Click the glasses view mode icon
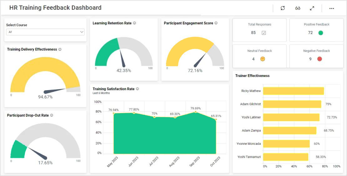The width and height of the screenshot is (347, 176). [x=298, y=8]
